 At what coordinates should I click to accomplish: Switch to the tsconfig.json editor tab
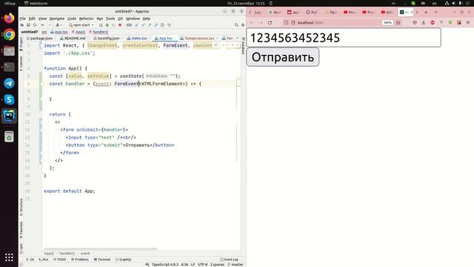(107, 39)
